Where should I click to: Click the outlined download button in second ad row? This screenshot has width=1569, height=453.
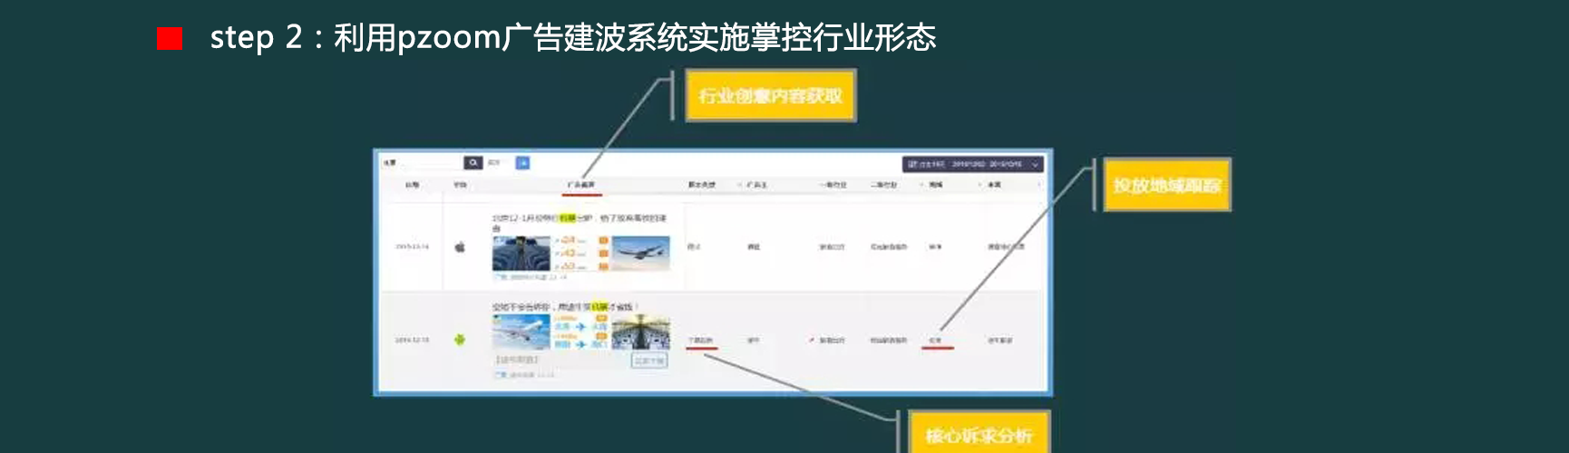tap(649, 361)
